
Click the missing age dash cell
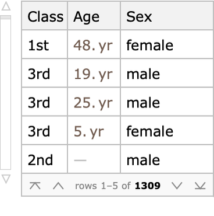click(94, 159)
